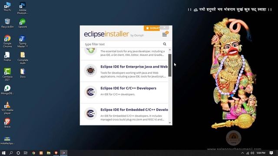Open the Upwork desktop shortcut
This screenshot has width=278, height=156.
(23, 23)
